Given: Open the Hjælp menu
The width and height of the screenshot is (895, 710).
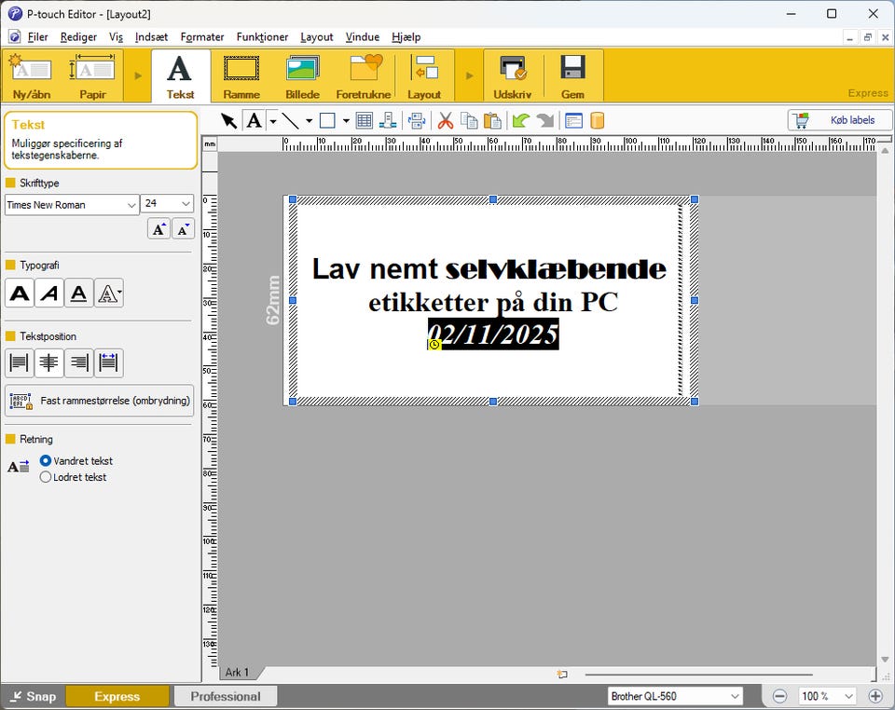Looking at the screenshot, I should (406, 37).
